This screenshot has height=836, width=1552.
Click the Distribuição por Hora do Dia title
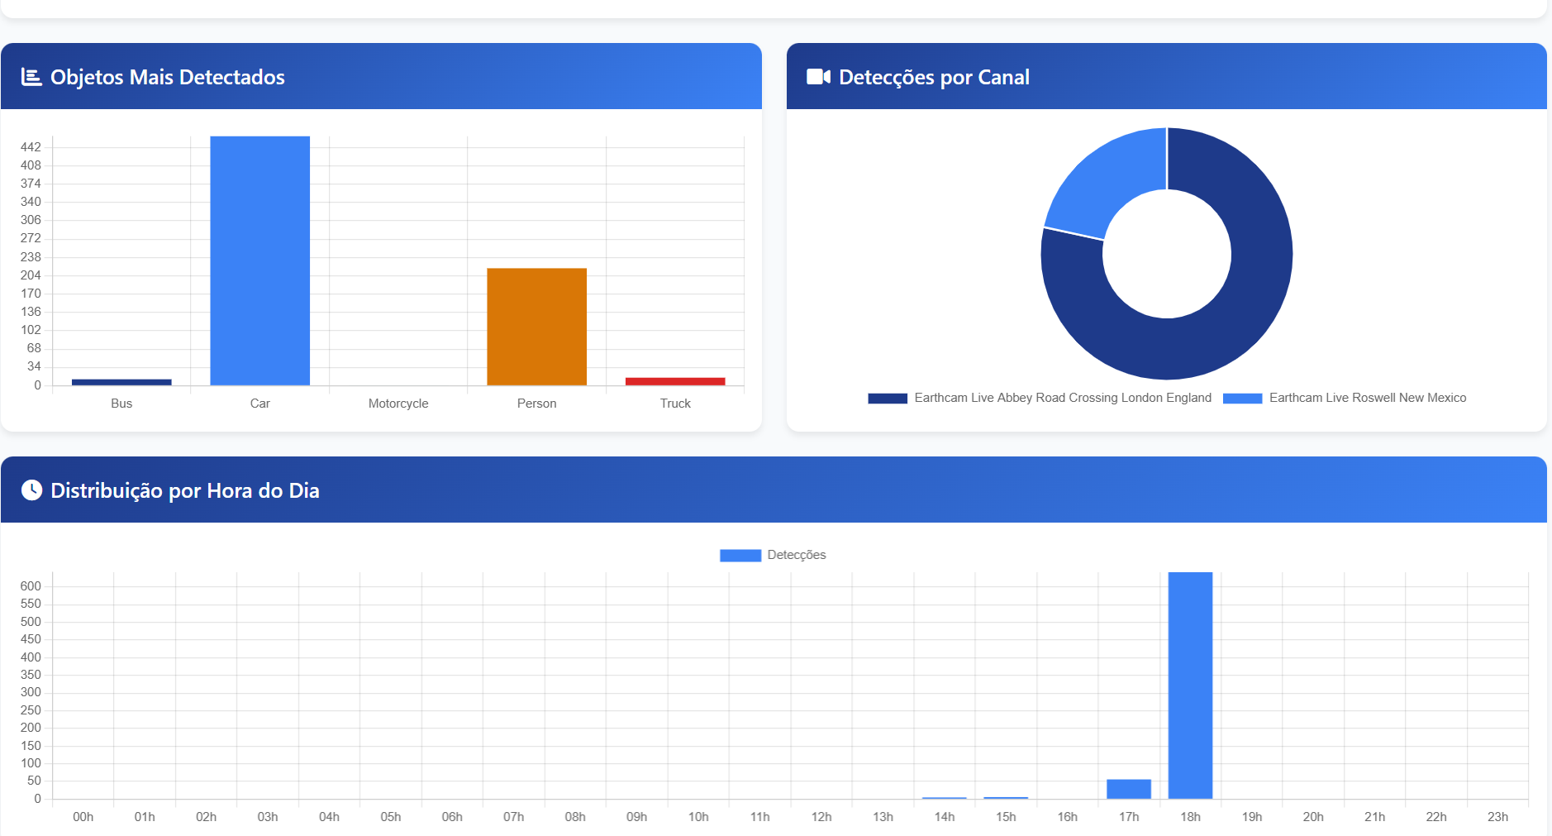point(184,490)
